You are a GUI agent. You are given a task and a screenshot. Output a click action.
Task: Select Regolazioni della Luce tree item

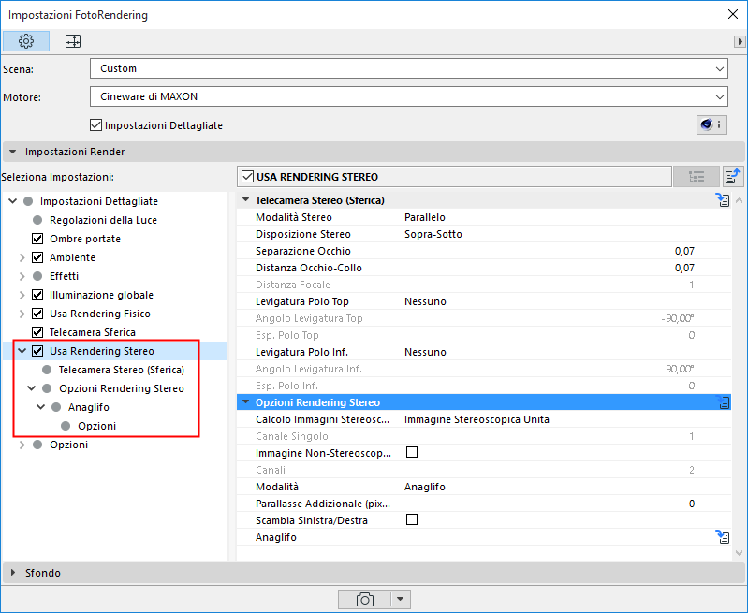103,220
